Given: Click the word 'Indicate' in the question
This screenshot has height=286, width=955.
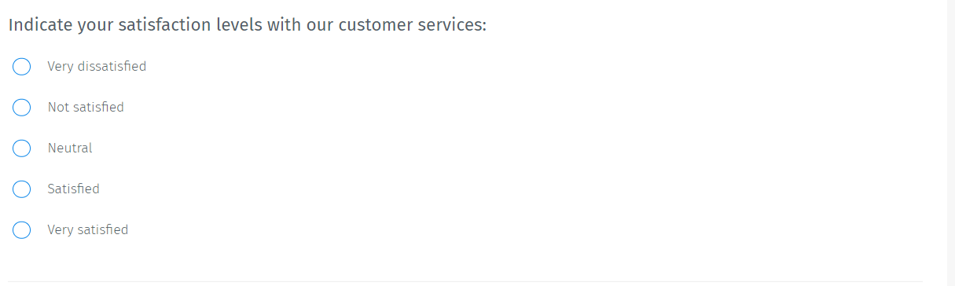Looking at the screenshot, I should point(40,25).
